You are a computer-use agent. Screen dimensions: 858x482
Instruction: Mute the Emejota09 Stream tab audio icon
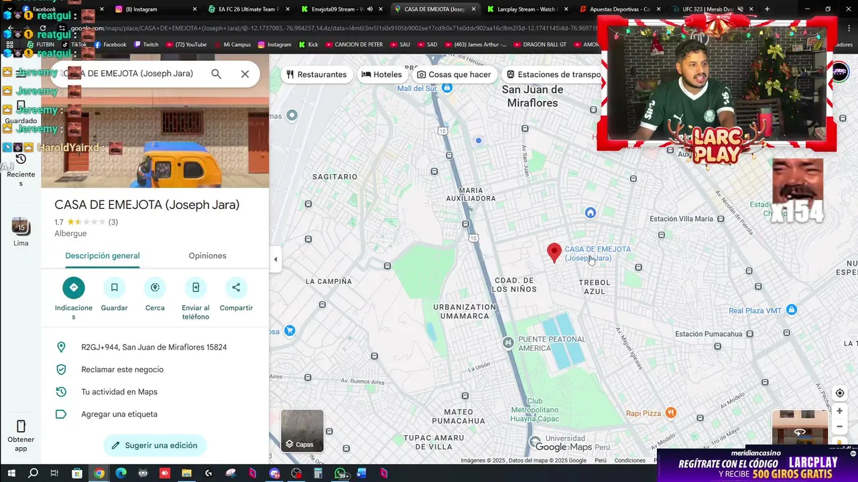pyautogui.click(x=370, y=9)
